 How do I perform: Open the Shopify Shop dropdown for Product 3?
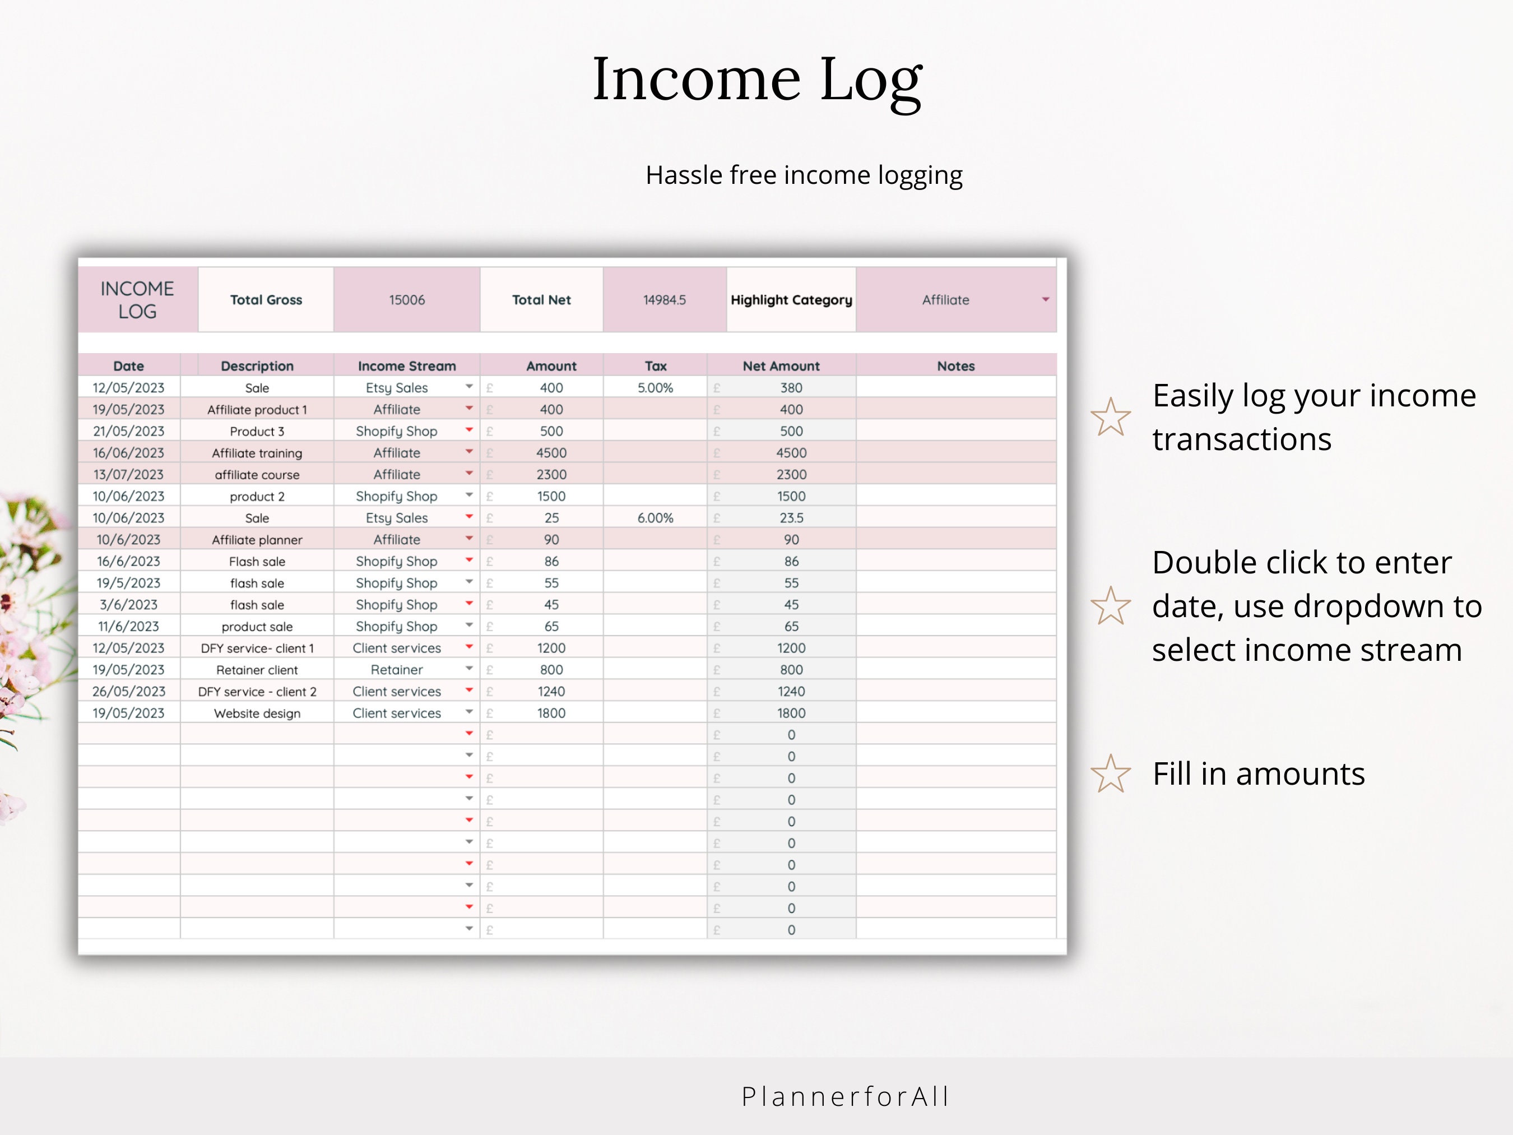(469, 431)
